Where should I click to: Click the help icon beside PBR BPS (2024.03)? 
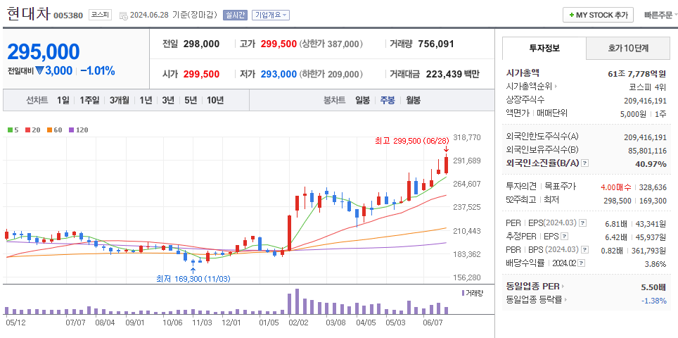585,250
